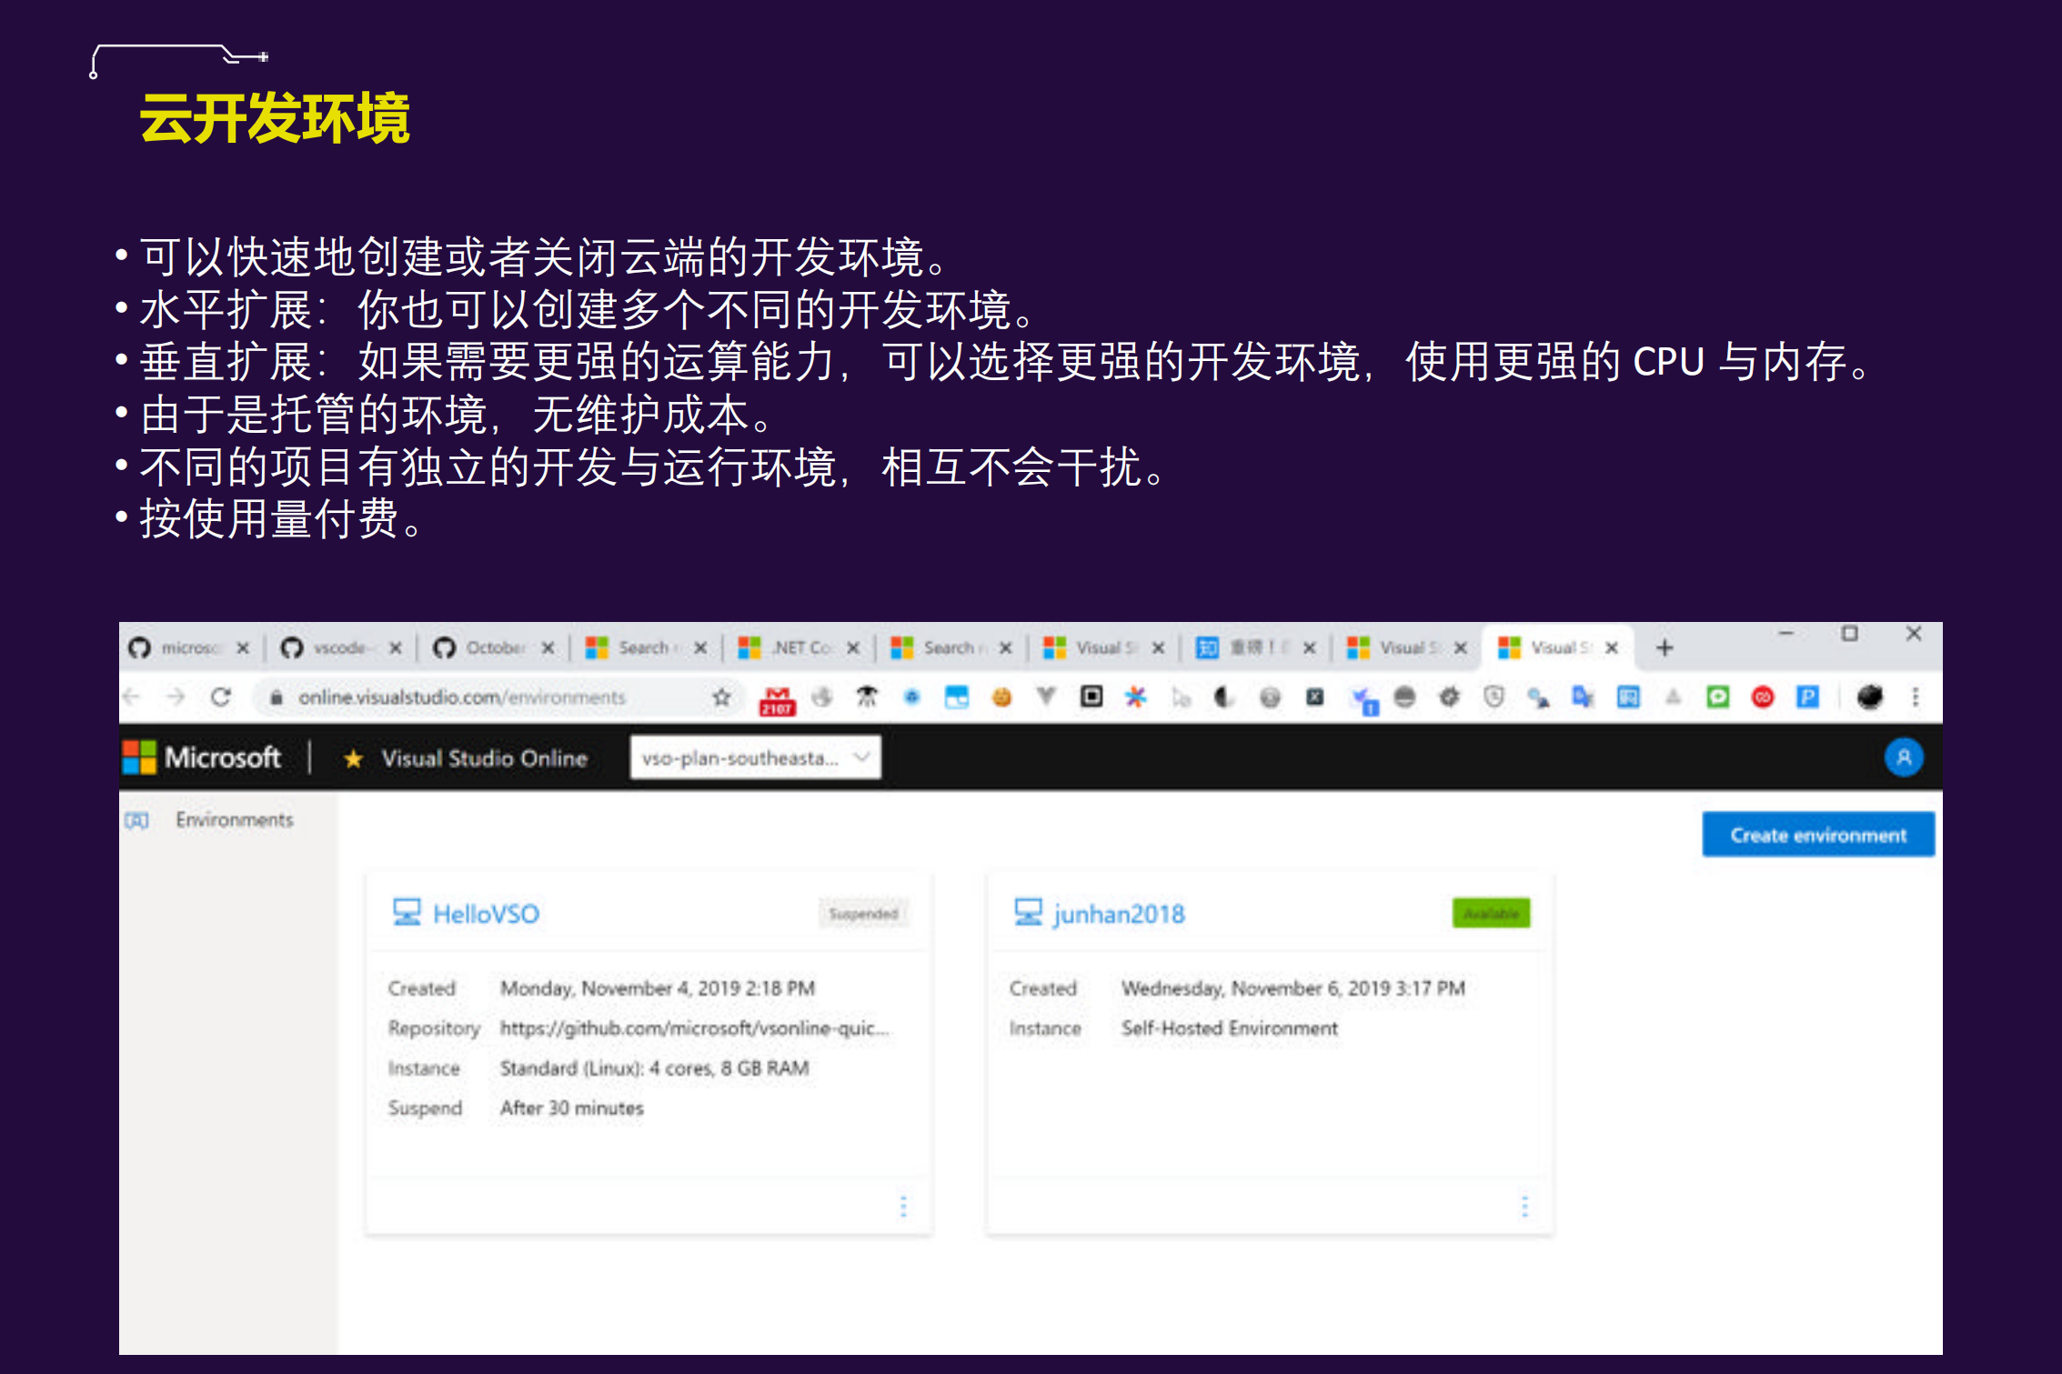Click the Environments sidebar icon
The width and height of the screenshot is (2062, 1374).
tap(138, 819)
